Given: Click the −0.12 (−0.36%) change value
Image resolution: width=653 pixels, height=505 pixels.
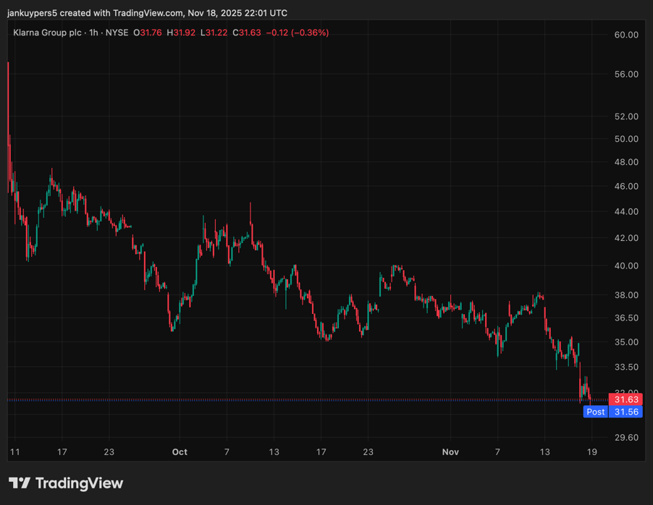Looking at the screenshot, I should (298, 33).
